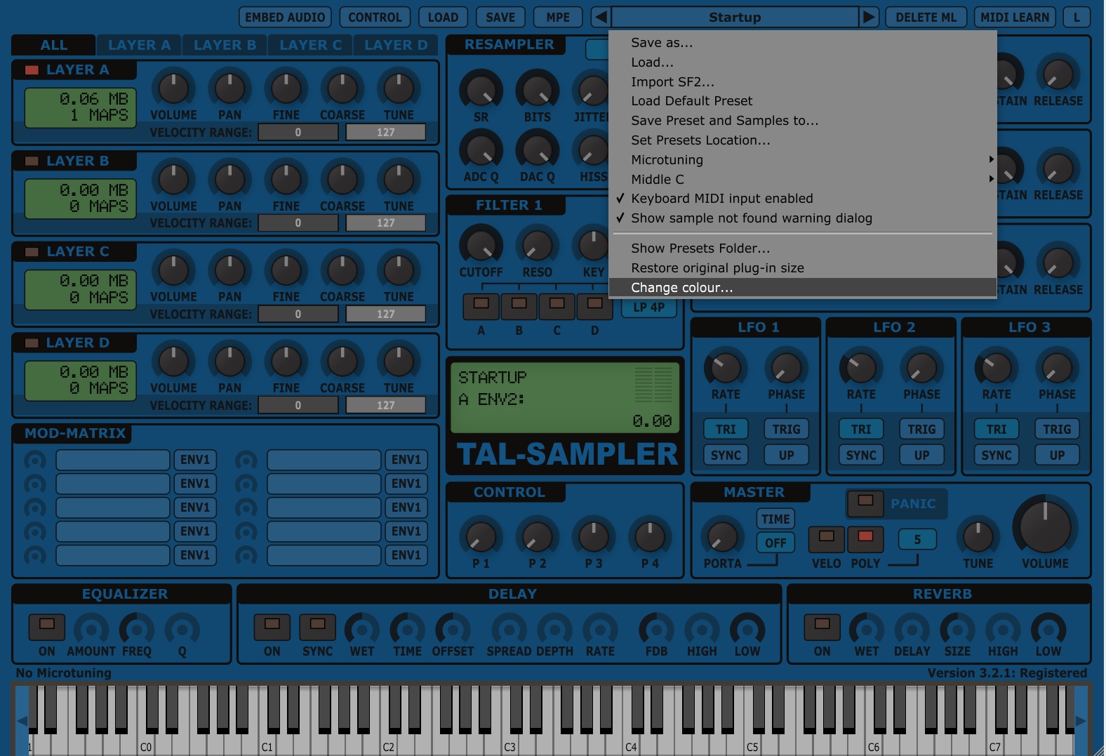Image resolution: width=1106 pixels, height=756 pixels.
Task: Open the LFO 3 UP option selector
Action: (x=1057, y=455)
